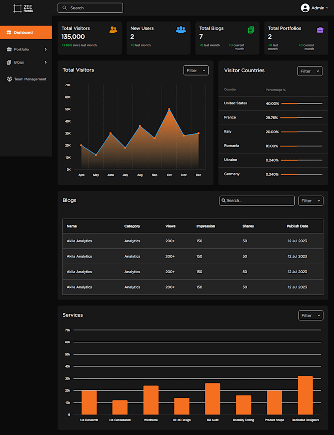Select Blogs in the sidebar menu
The width and height of the screenshot is (334, 435).
pos(26,62)
